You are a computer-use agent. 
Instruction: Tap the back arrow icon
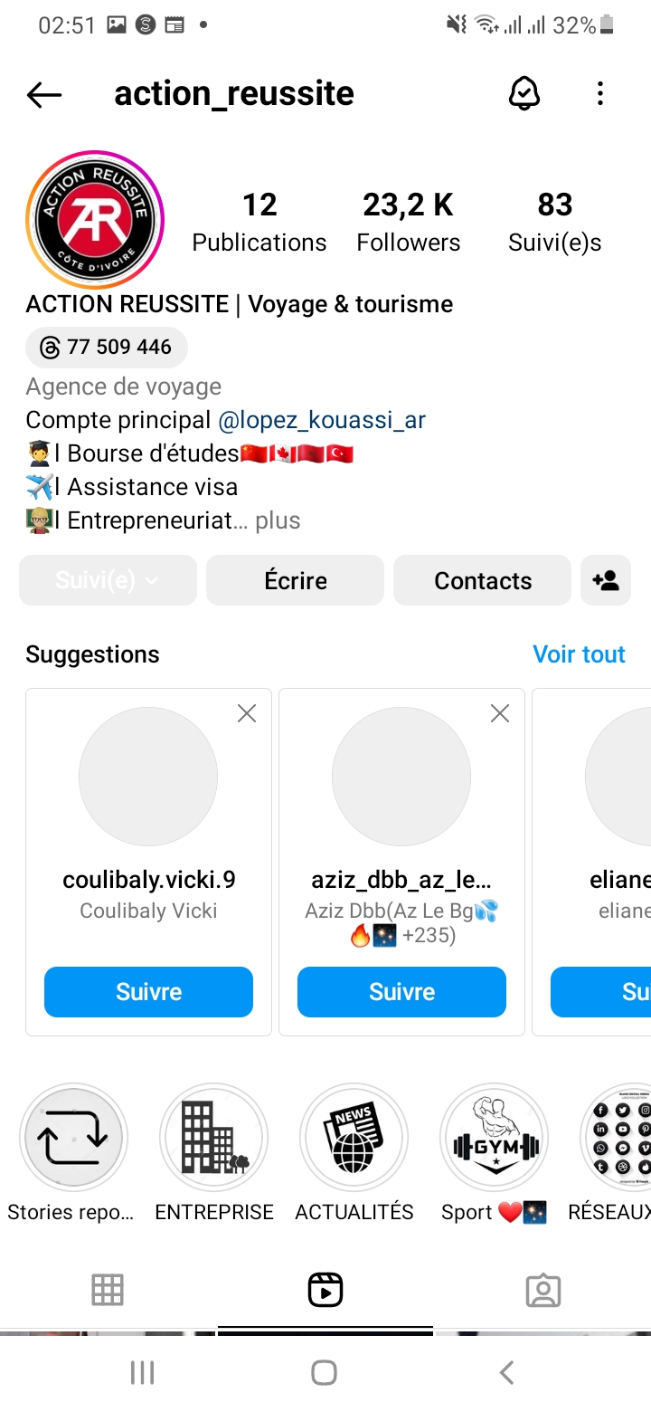point(43,94)
